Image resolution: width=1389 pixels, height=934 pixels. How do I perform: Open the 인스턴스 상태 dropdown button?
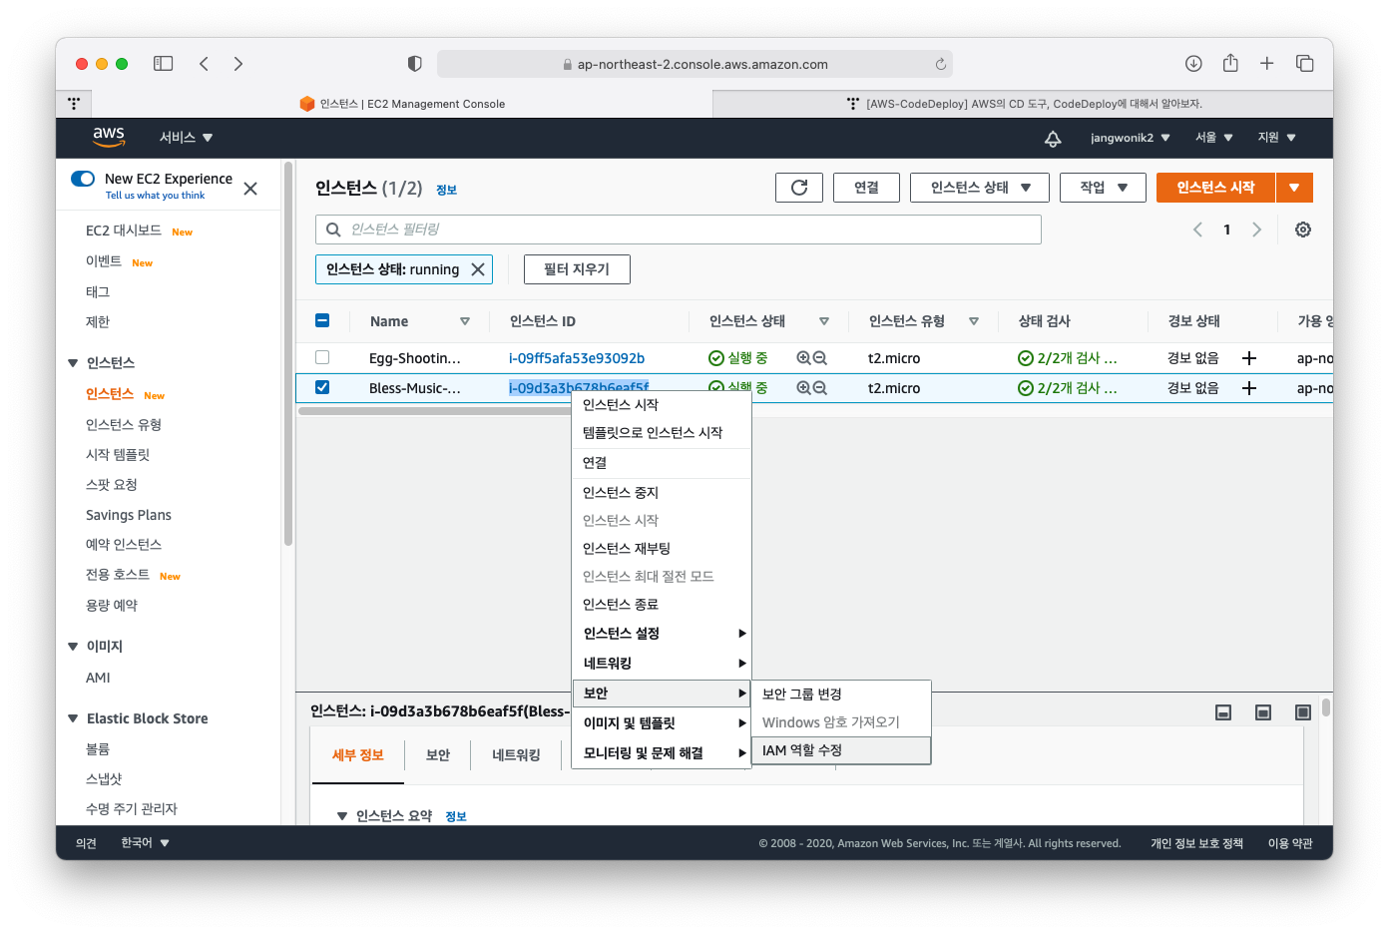[979, 188]
